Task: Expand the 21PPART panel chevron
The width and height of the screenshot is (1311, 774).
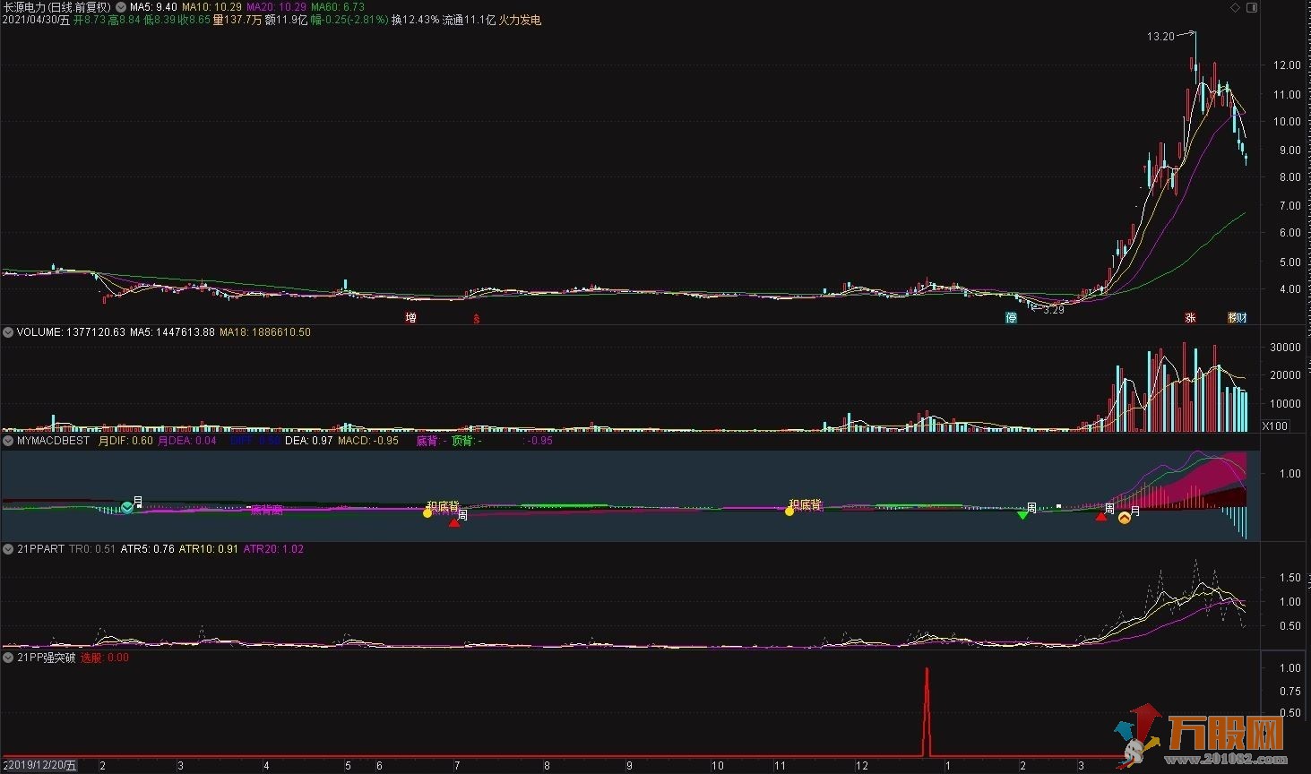Action: click(x=8, y=549)
